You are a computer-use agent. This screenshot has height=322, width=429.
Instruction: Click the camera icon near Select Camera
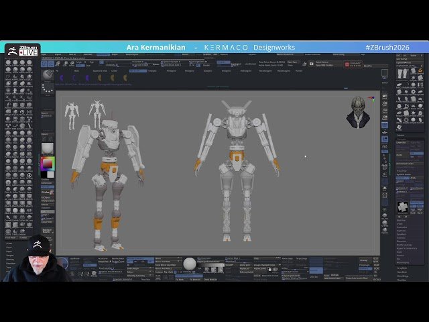point(311,64)
